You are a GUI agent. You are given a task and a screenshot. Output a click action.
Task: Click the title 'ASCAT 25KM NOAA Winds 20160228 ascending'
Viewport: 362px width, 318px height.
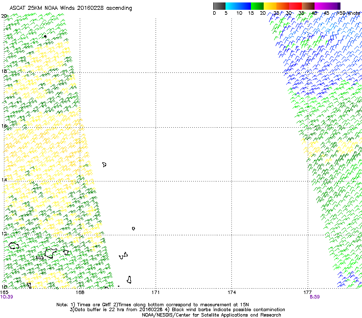pyautogui.click(x=70, y=8)
